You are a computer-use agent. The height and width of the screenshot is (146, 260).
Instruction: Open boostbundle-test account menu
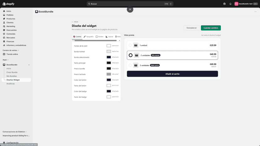246,4
